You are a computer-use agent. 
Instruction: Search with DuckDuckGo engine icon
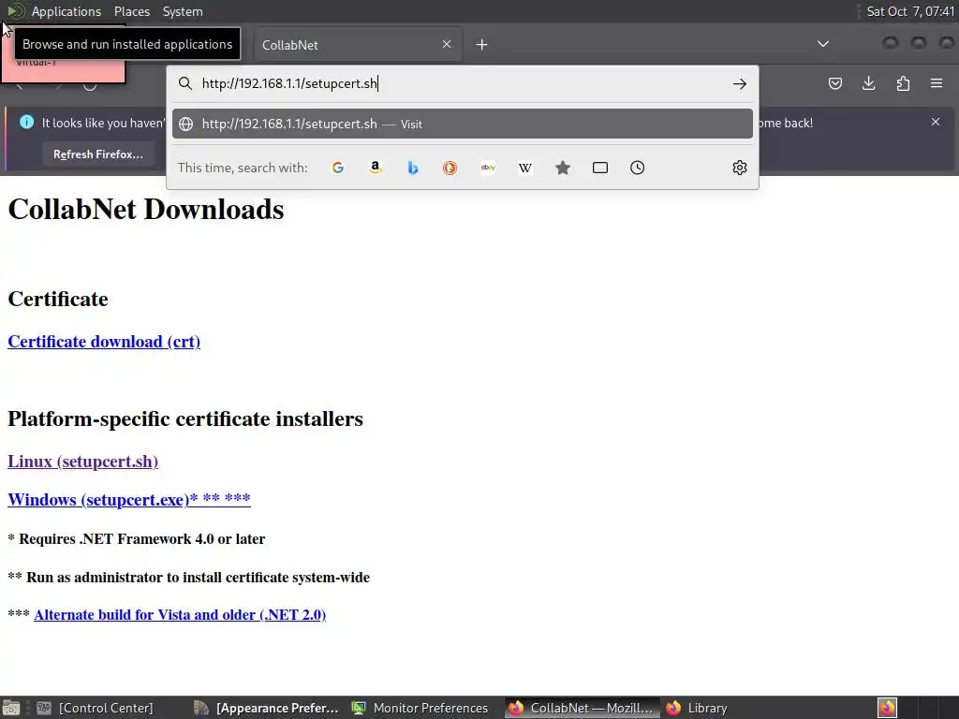tap(450, 168)
